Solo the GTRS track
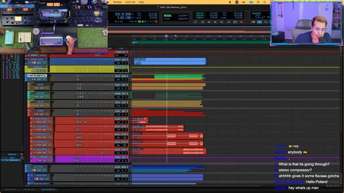 point(35,114)
